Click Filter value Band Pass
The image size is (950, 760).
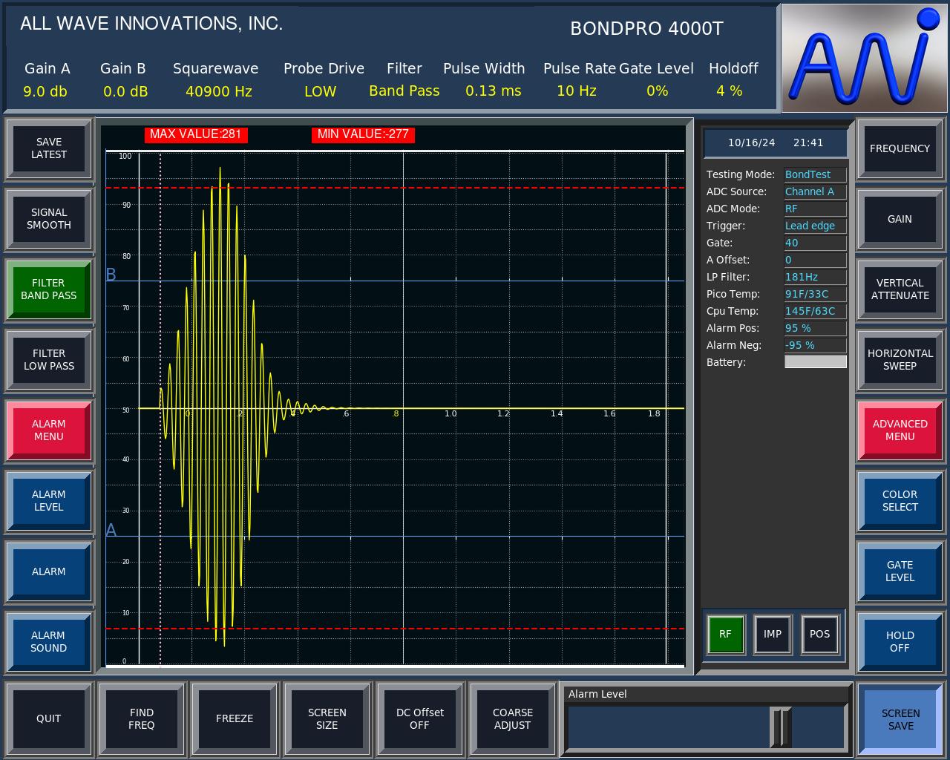pos(404,91)
